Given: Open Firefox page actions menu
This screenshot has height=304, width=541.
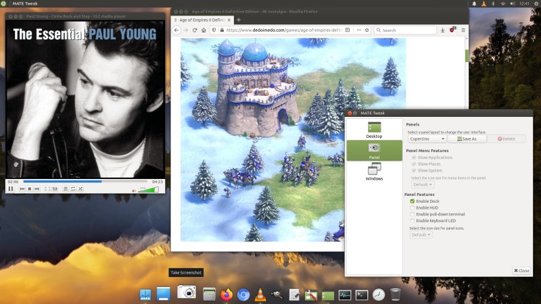Looking at the screenshot, I should point(359,30).
